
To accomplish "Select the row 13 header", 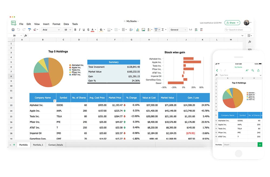I will pyautogui.click(x=11, y=105).
